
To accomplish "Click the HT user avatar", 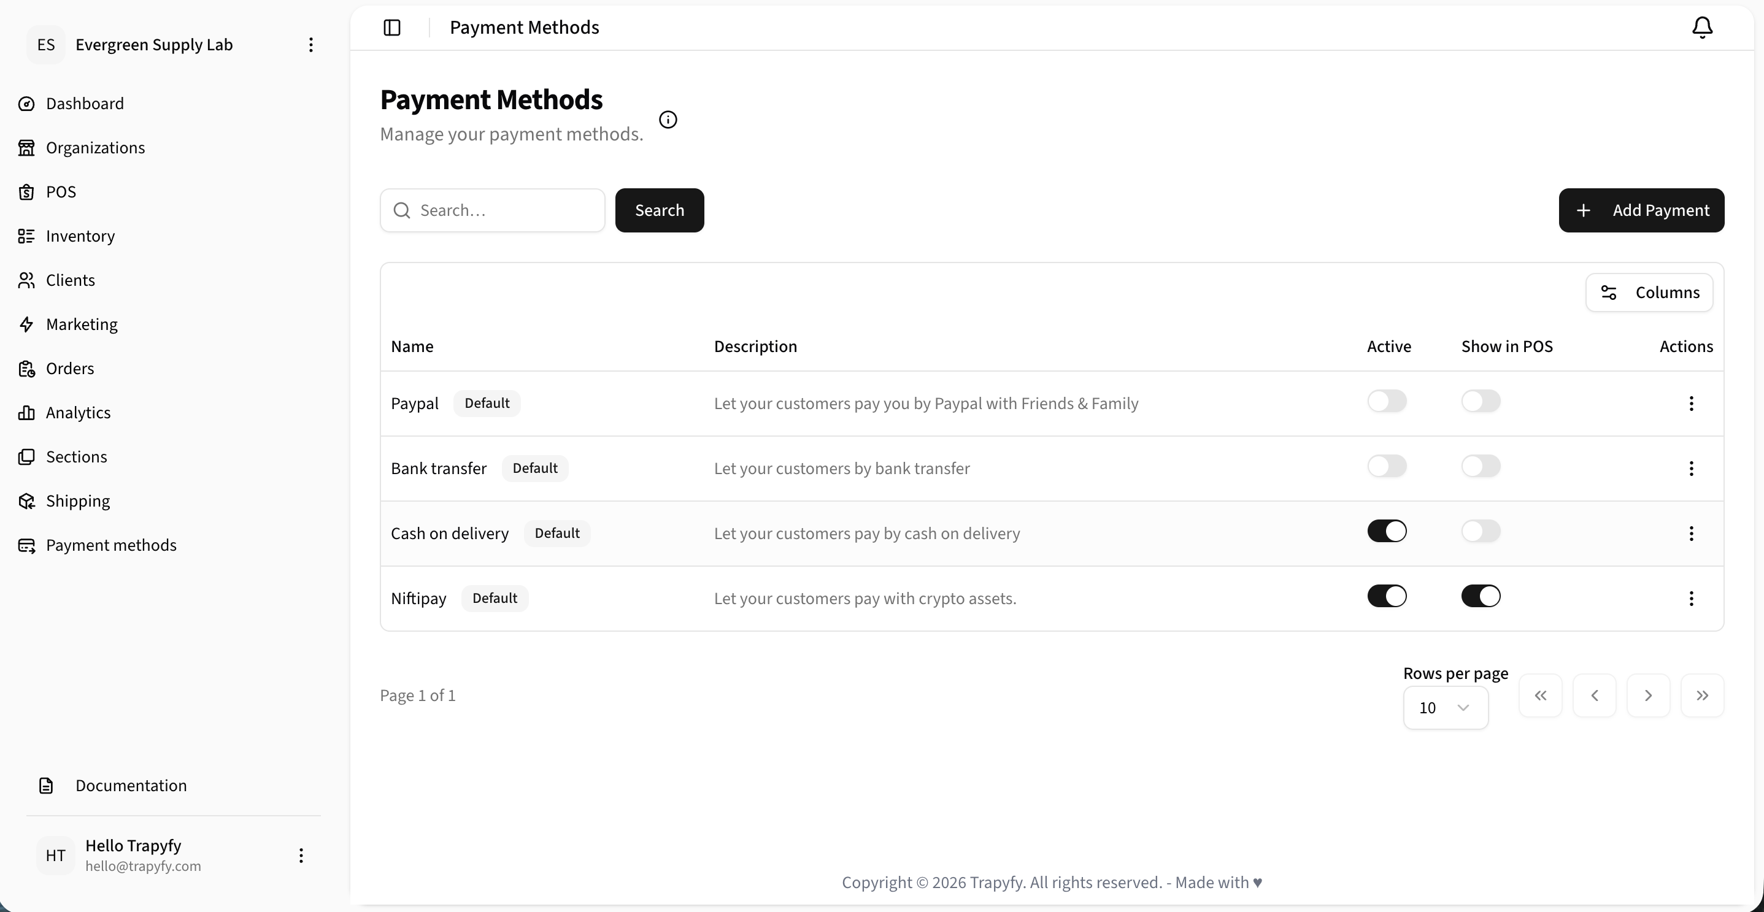I will click(x=55, y=855).
